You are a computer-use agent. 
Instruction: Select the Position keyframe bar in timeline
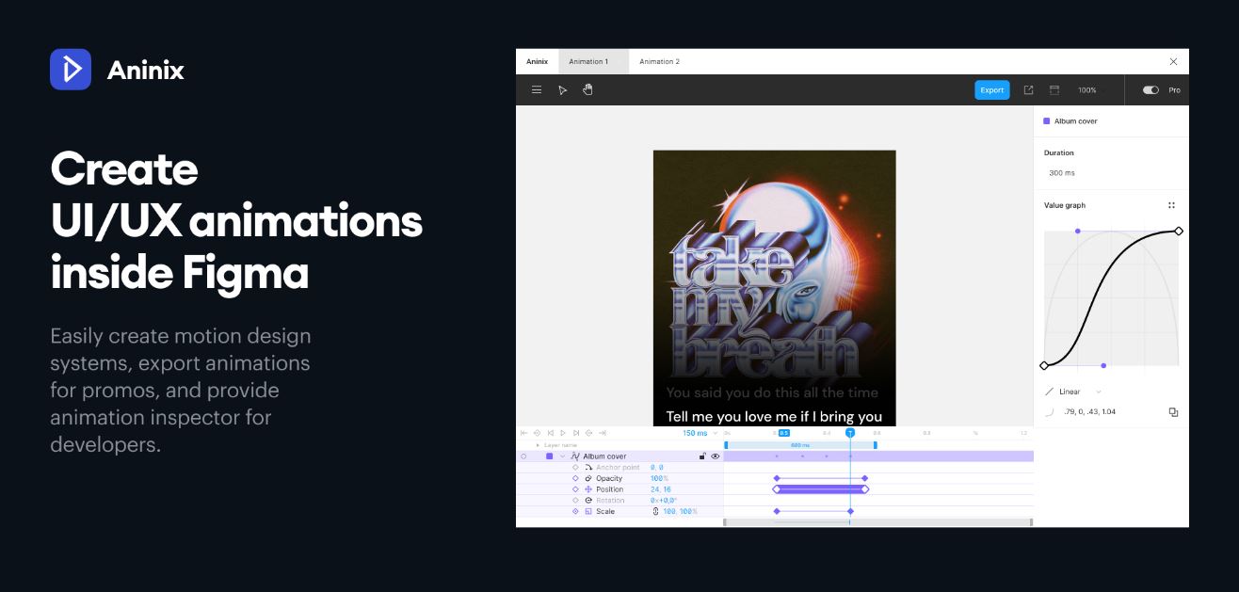(821, 489)
